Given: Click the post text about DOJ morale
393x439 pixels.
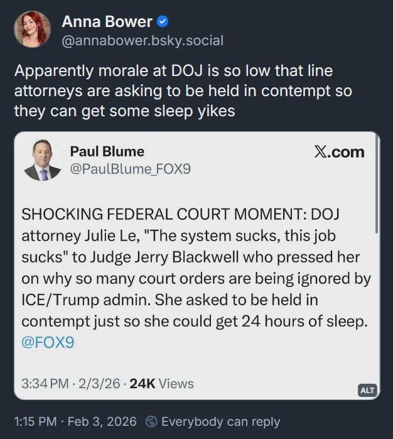Looking at the screenshot, I should 182,92.
